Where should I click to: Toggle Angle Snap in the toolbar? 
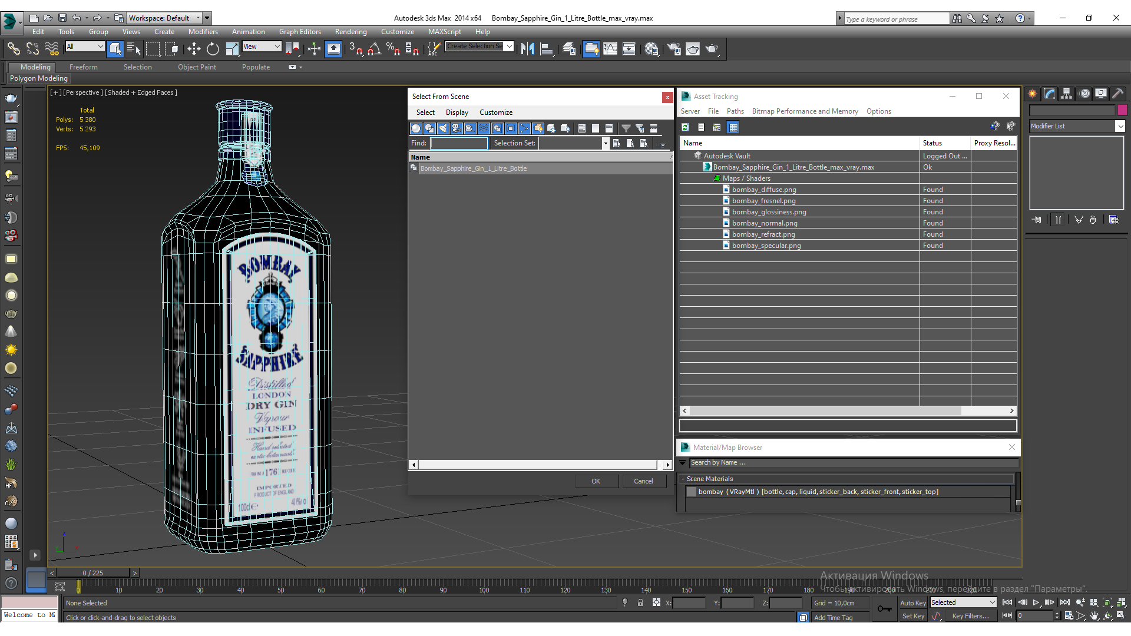[x=374, y=49]
